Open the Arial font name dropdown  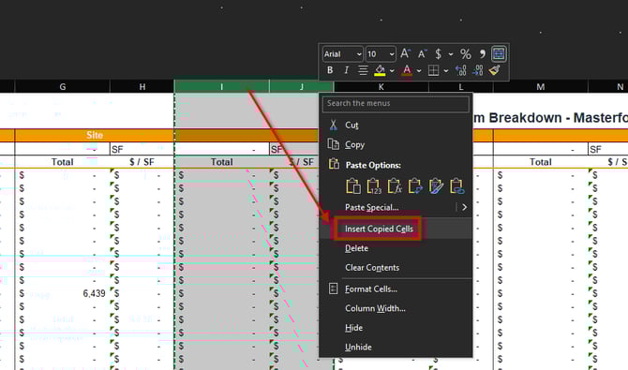click(342, 54)
